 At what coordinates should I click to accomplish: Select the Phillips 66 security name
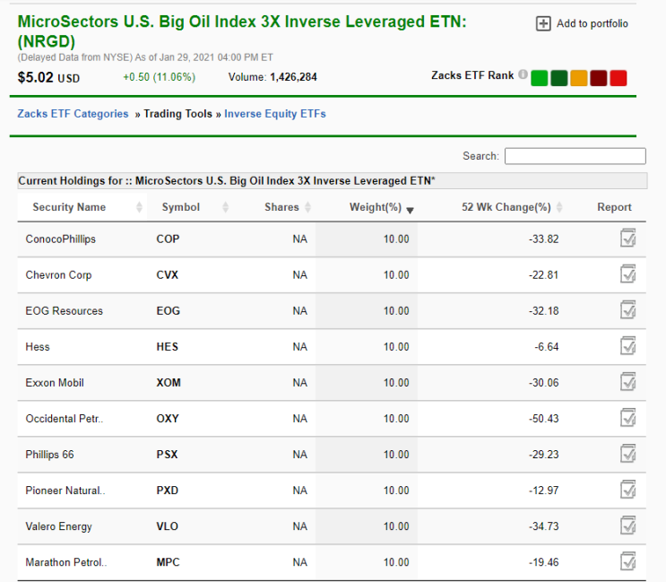(49, 454)
